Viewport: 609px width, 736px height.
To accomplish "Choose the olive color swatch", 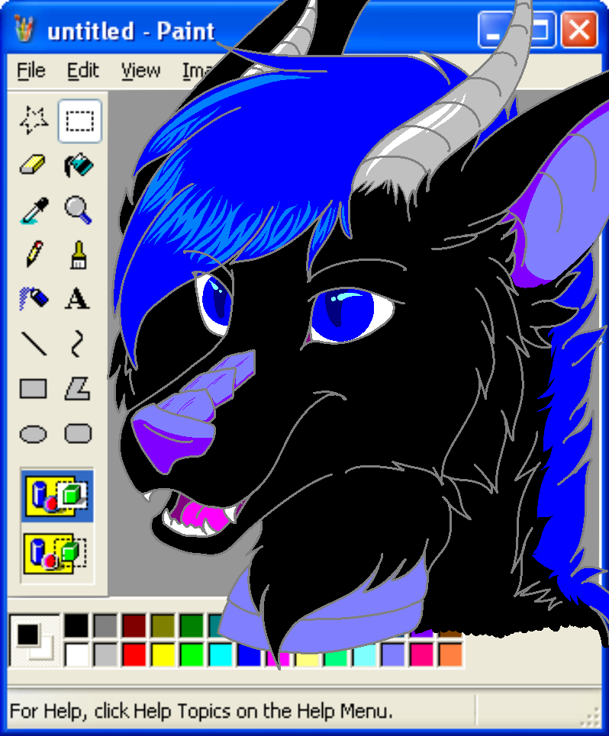I will [x=163, y=626].
